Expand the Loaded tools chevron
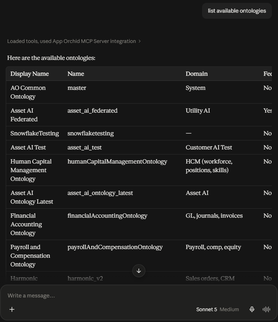Viewport: 278px width, 322px height. (140, 41)
